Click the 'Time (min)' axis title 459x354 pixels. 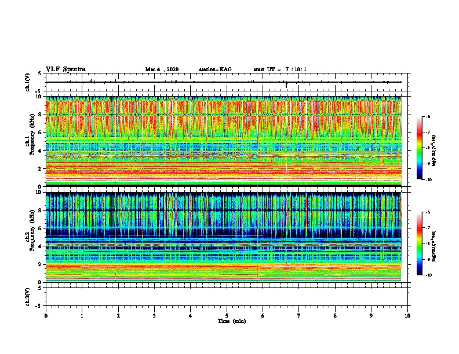click(x=232, y=321)
